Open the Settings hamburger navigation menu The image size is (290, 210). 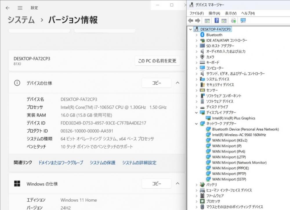(20, 8)
